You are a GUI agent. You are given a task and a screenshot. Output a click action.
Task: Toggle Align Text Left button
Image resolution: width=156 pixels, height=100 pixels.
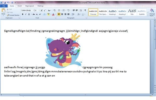[59, 14]
